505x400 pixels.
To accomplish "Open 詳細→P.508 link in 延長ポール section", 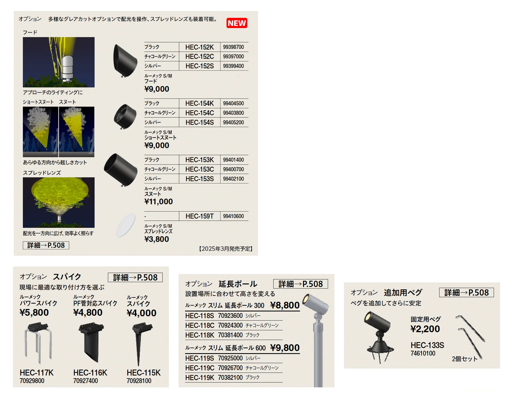I will click(301, 284).
